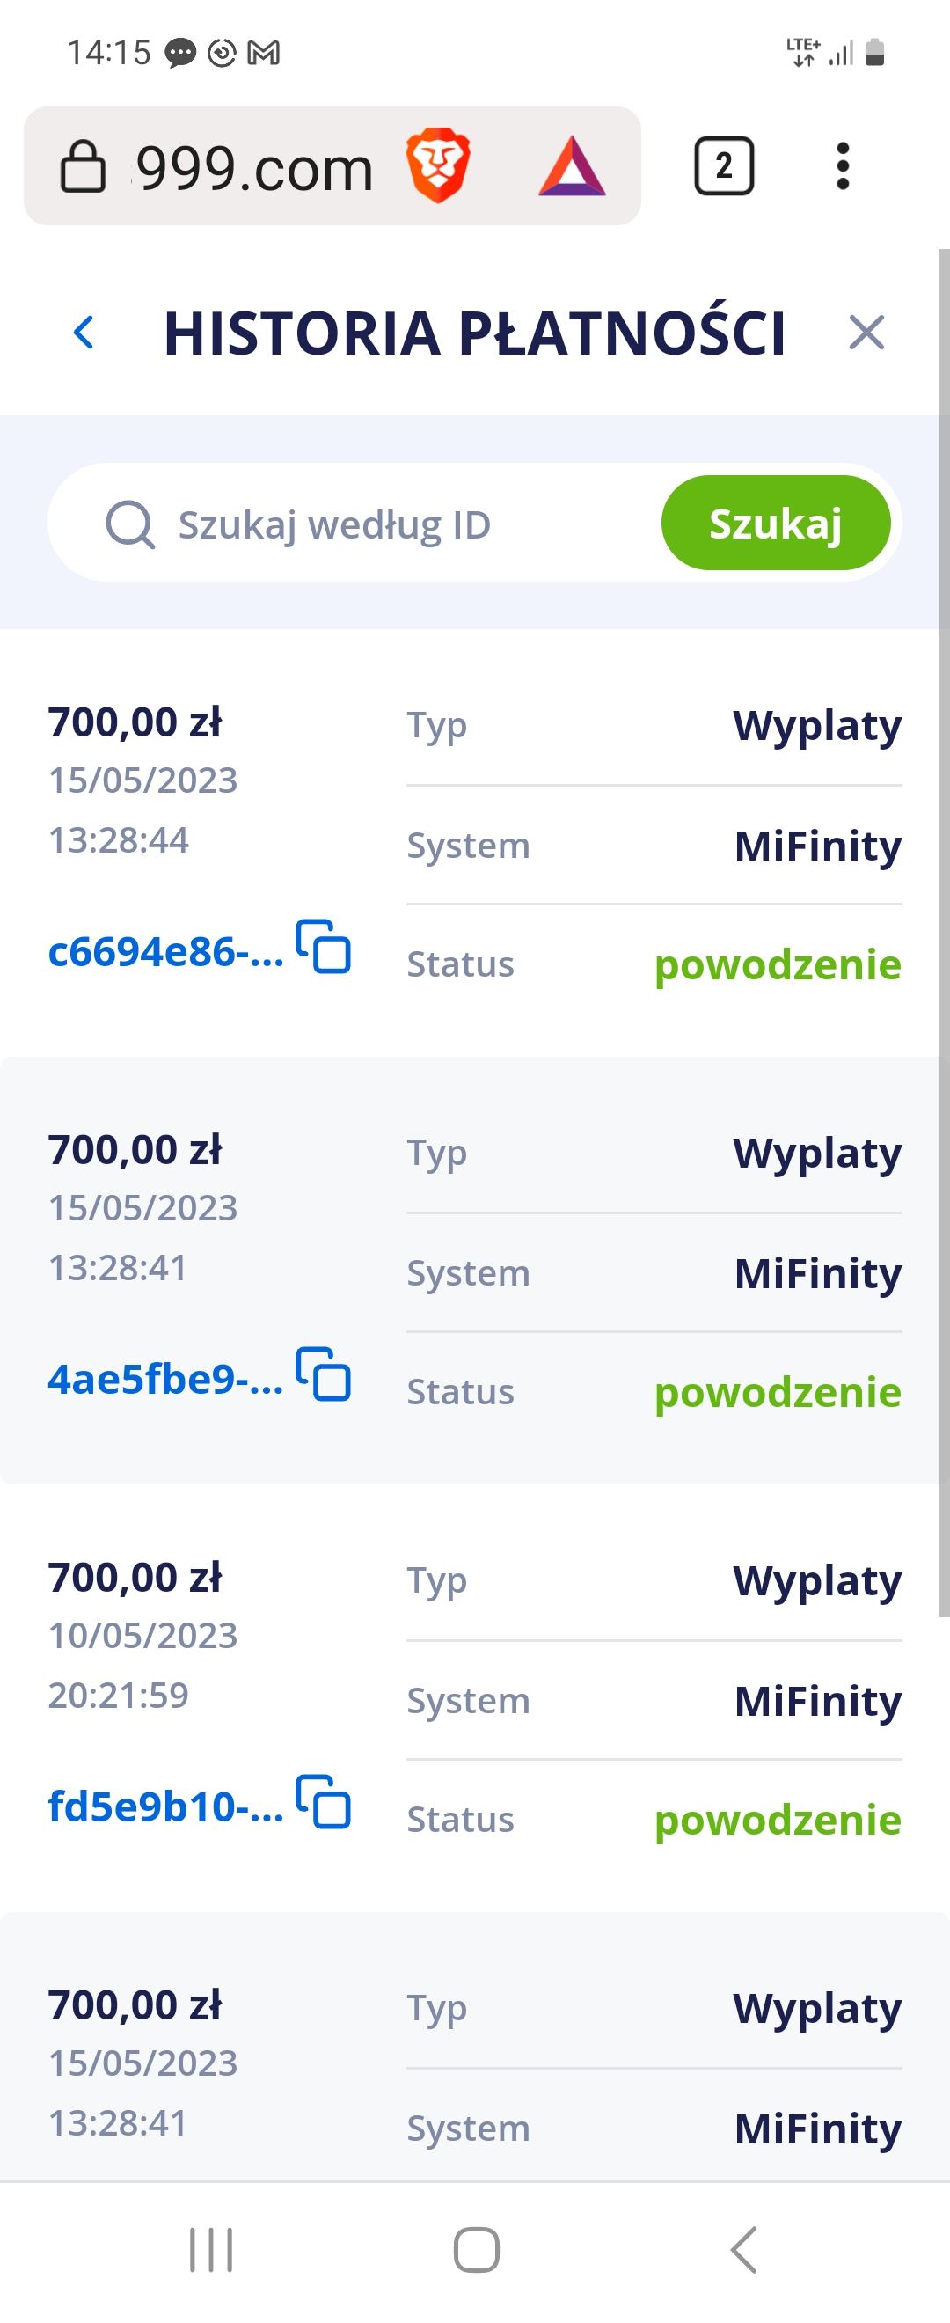Close the Historia Płatności panel
Screen dimensions: 950x2323
(867, 333)
